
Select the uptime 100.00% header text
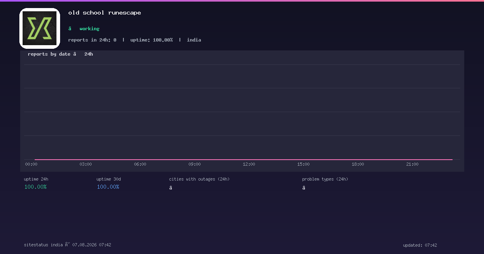(152, 40)
